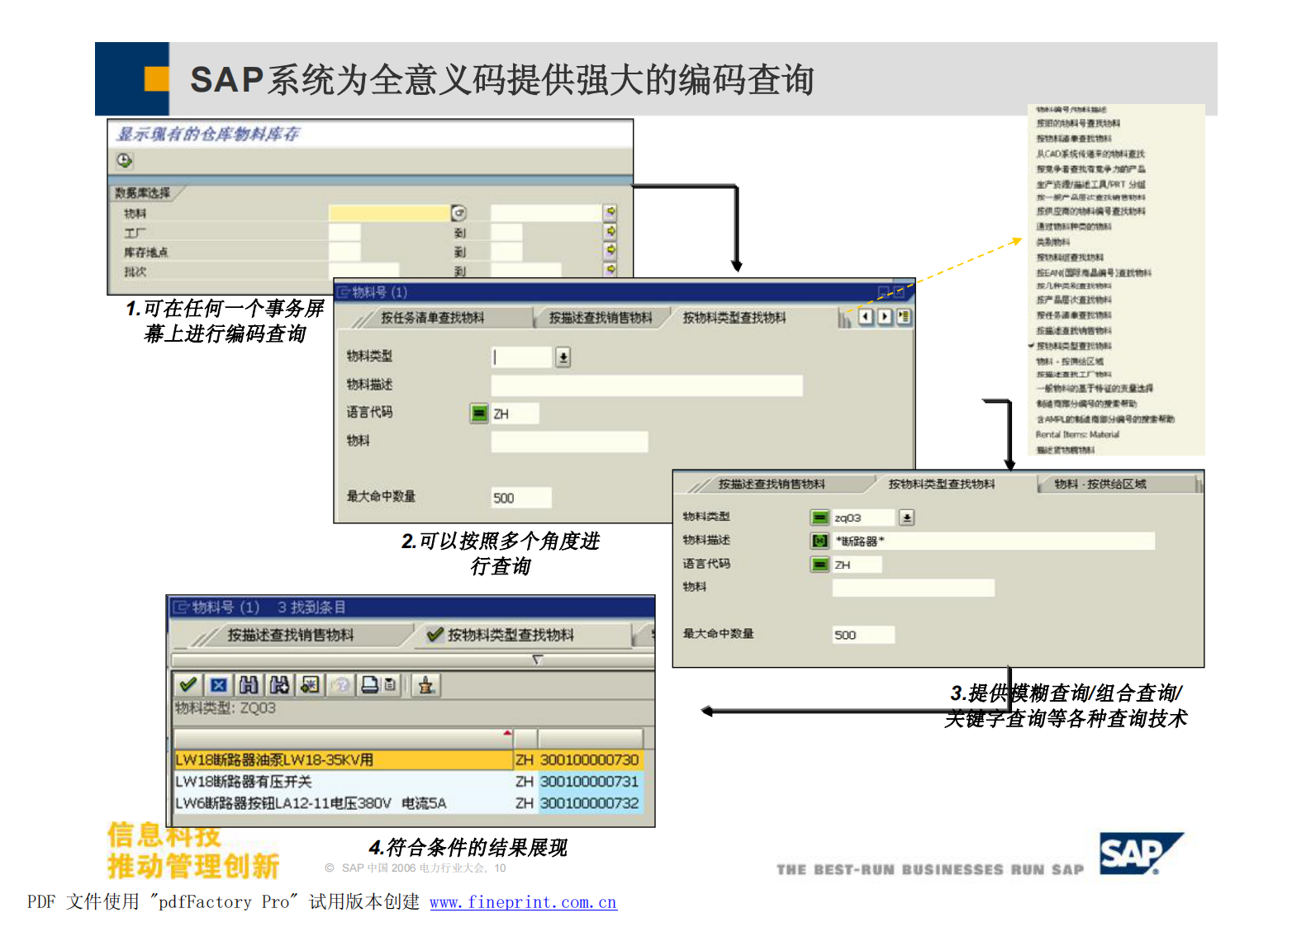Click the empty 物料 field in lower-right dialog

click(914, 588)
